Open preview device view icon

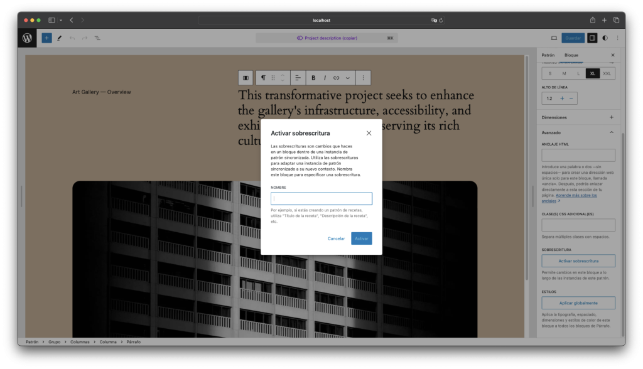click(554, 38)
